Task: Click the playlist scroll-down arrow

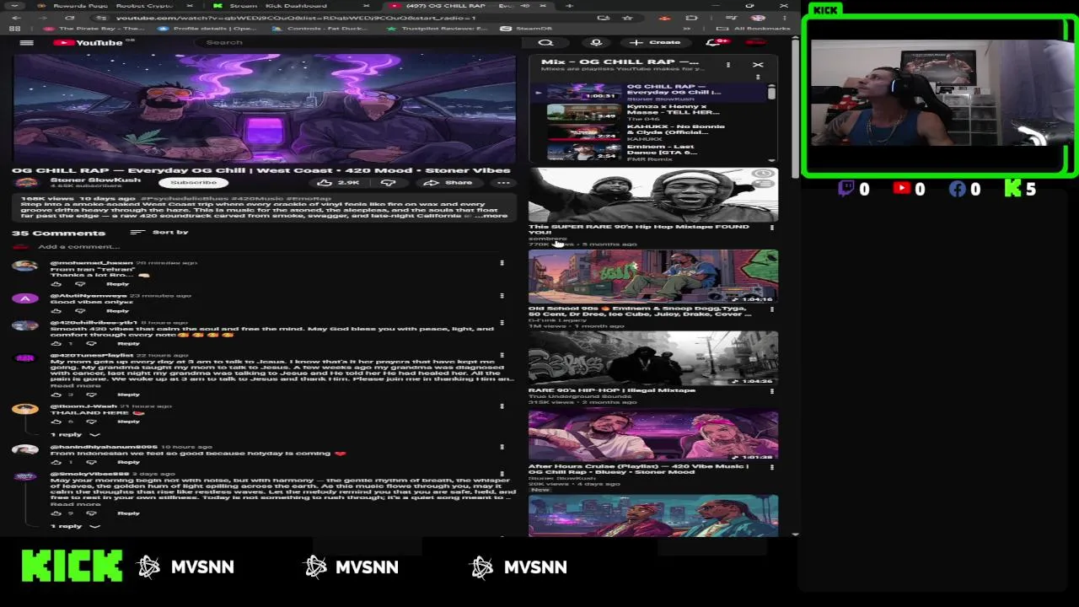Action: 770,159
